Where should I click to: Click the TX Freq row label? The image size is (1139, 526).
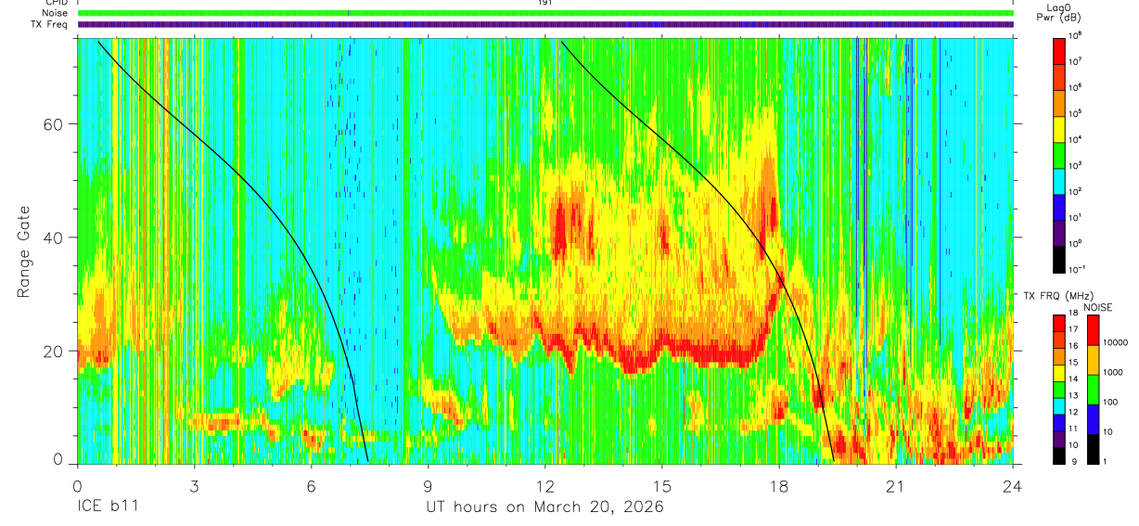click(x=50, y=23)
